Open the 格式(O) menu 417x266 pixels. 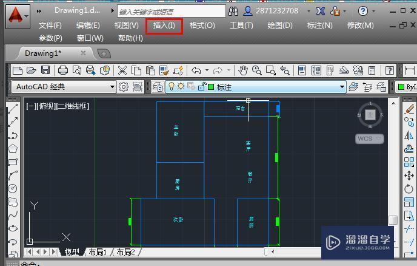tap(202, 26)
